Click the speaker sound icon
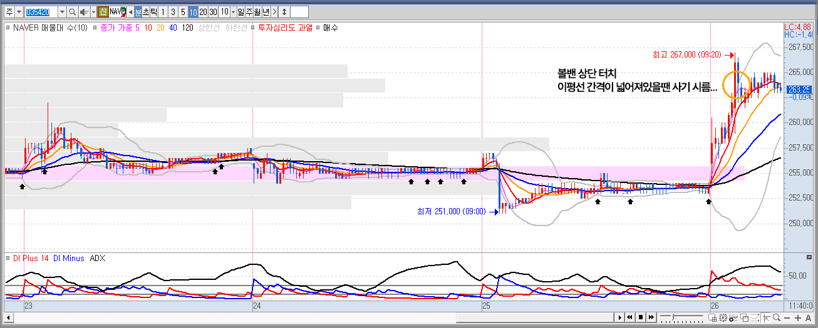This screenshot has width=818, height=328. coord(83,12)
